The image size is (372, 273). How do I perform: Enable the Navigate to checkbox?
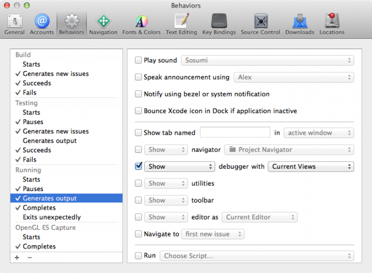[138, 234]
